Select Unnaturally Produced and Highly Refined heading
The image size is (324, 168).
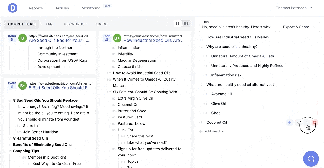pyautogui.click(x=247, y=66)
